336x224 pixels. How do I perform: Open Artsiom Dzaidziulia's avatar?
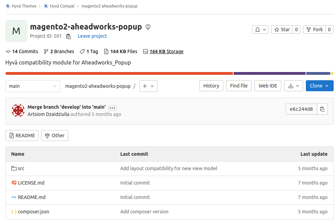coord(18,110)
